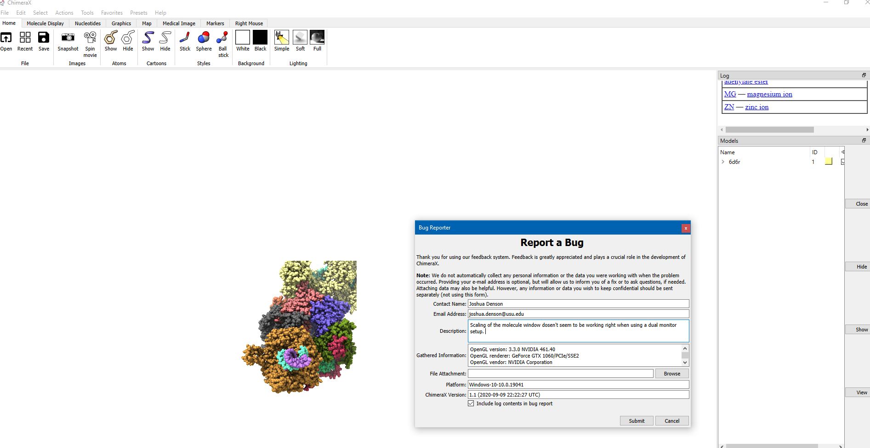Viewport: 870px width, 448px height.
Task: Apply Soft lighting
Action: click(300, 38)
